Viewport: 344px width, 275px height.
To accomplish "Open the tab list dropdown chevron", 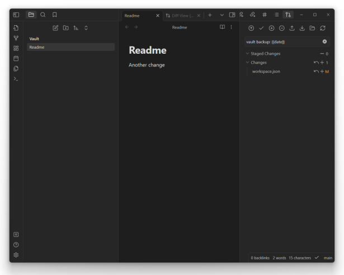I will click(222, 15).
